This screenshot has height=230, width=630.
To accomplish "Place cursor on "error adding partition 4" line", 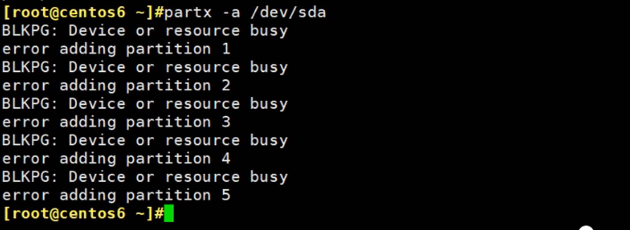I will coord(116,159).
